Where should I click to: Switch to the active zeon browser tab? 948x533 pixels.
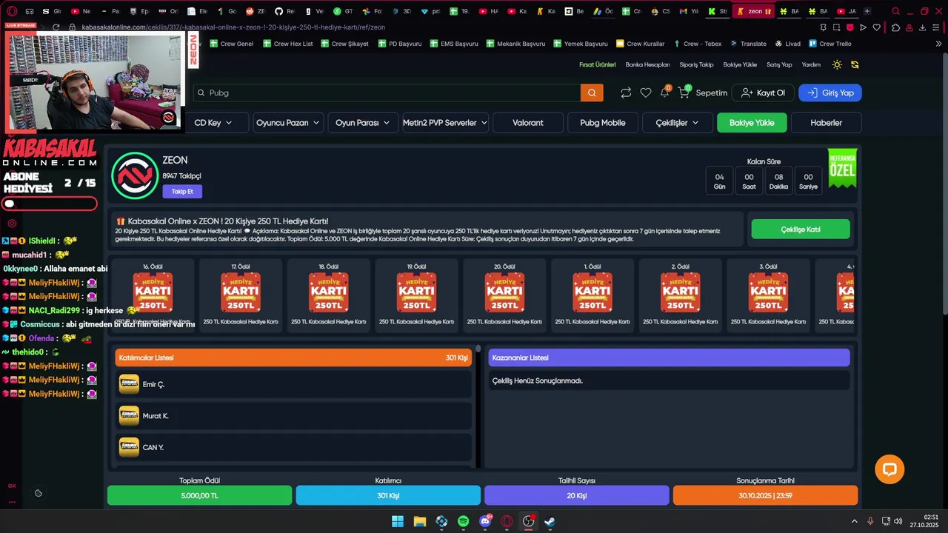pyautogui.click(x=755, y=11)
